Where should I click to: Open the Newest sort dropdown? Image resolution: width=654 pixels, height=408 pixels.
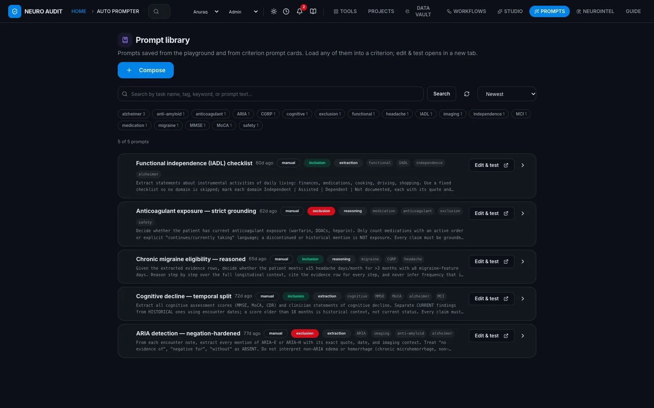click(506, 94)
